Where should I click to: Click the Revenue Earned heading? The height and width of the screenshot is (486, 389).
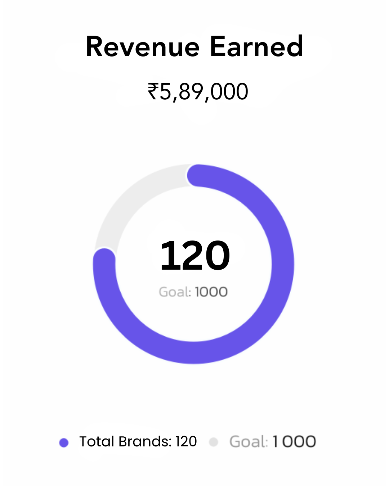pos(194,47)
